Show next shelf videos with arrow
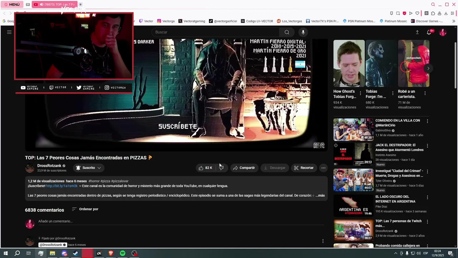The height and width of the screenshot is (258, 458). coord(428,68)
